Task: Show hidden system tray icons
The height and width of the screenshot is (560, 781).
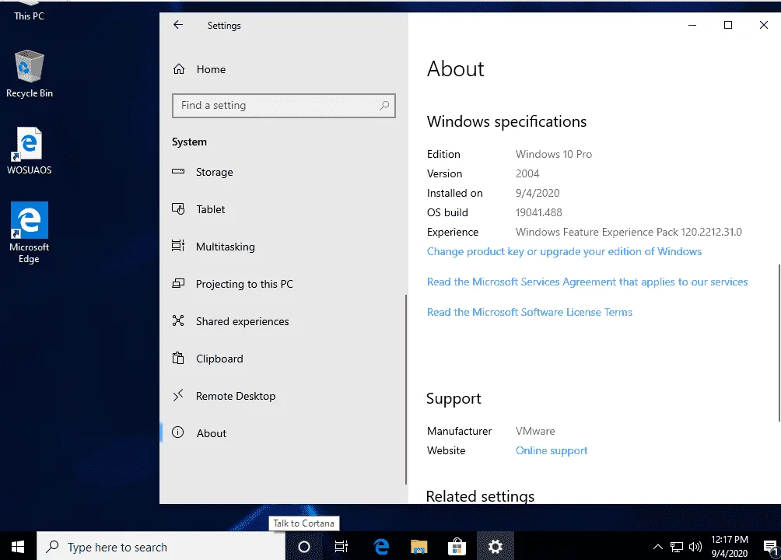Action: 657,547
